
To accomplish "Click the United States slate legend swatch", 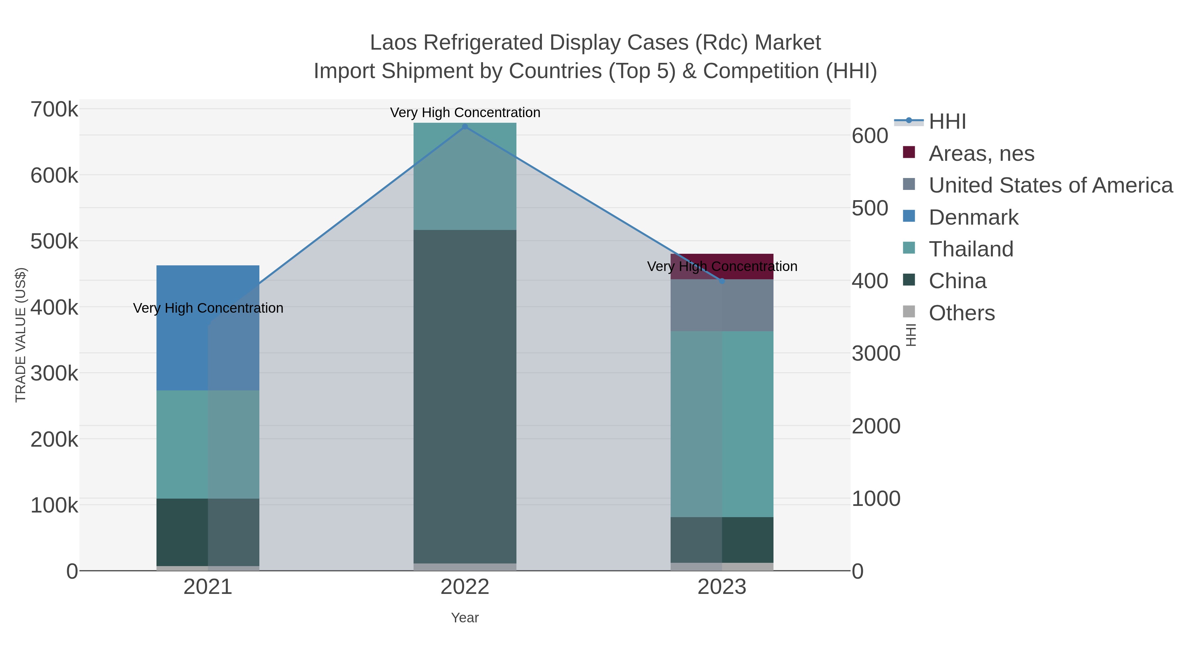I will [x=909, y=184].
